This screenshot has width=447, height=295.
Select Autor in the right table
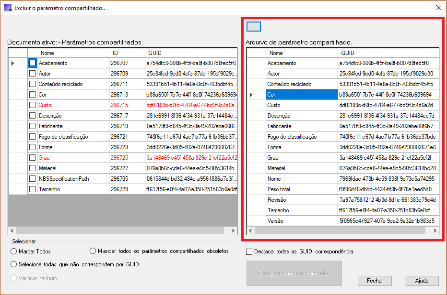click(x=302, y=73)
